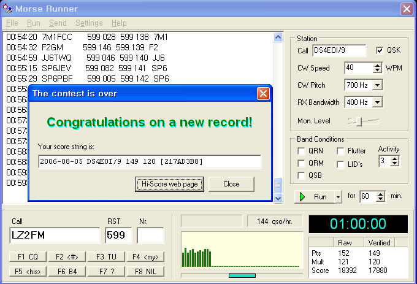
Task: Click the Verified score 17880
Action: point(378,271)
